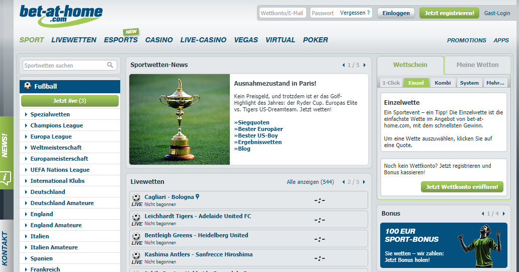The width and height of the screenshot is (519, 272).
Task: Click the search magnifier icon in Sportwetten suchen
Action: pyautogui.click(x=110, y=65)
